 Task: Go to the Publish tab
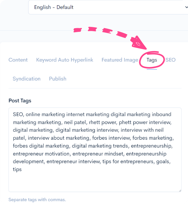point(58,79)
